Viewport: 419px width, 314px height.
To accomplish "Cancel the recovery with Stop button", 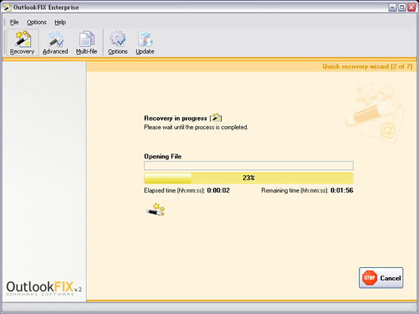I will click(381, 278).
